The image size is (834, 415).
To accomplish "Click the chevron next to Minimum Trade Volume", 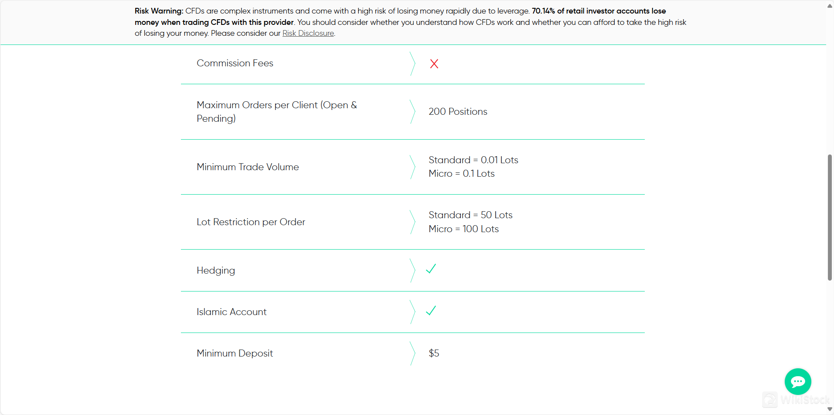I will tap(412, 167).
